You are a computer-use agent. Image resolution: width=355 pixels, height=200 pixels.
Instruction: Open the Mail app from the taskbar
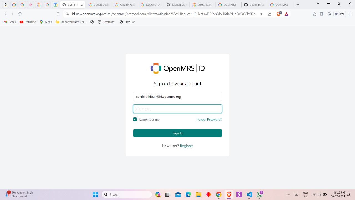(x=178, y=195)
